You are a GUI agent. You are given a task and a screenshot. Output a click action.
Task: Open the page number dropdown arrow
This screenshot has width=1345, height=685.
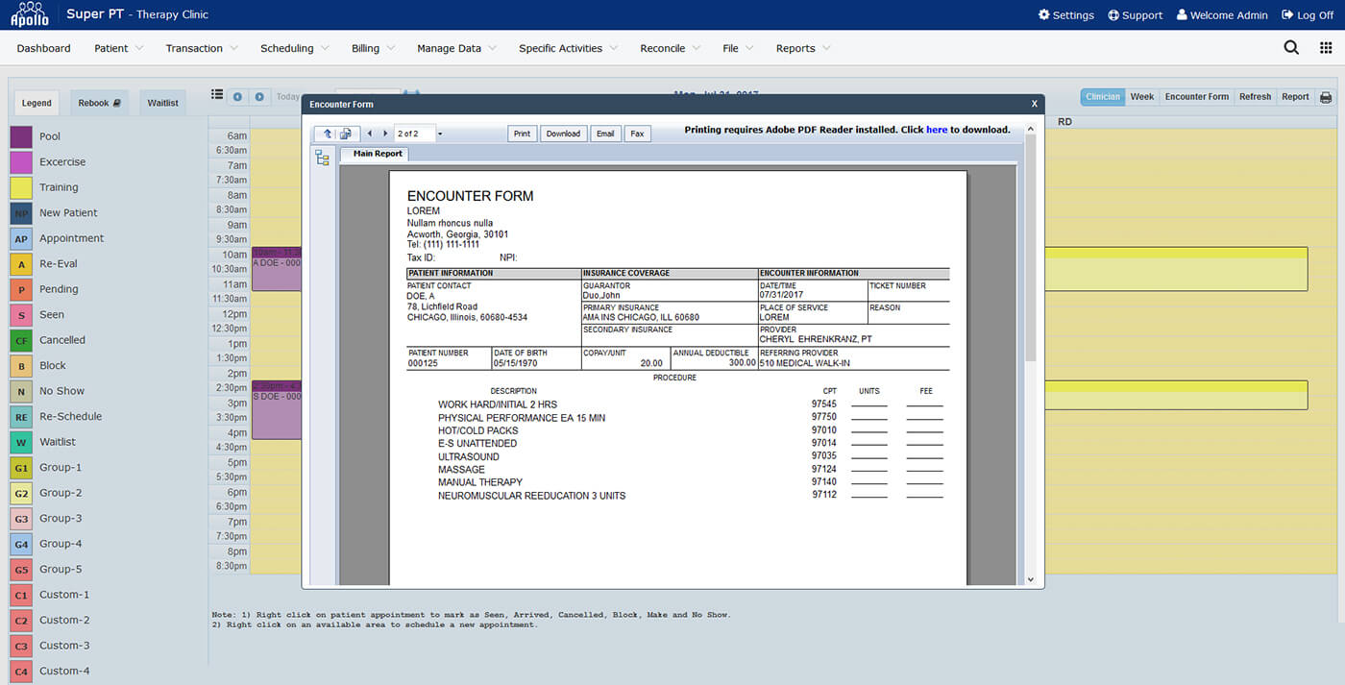click(440, 134)
